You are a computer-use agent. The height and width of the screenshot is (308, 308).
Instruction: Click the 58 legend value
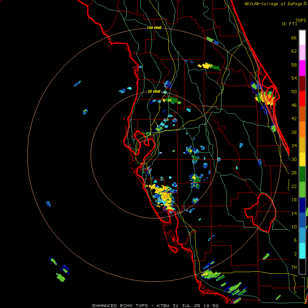pos(294,65)
